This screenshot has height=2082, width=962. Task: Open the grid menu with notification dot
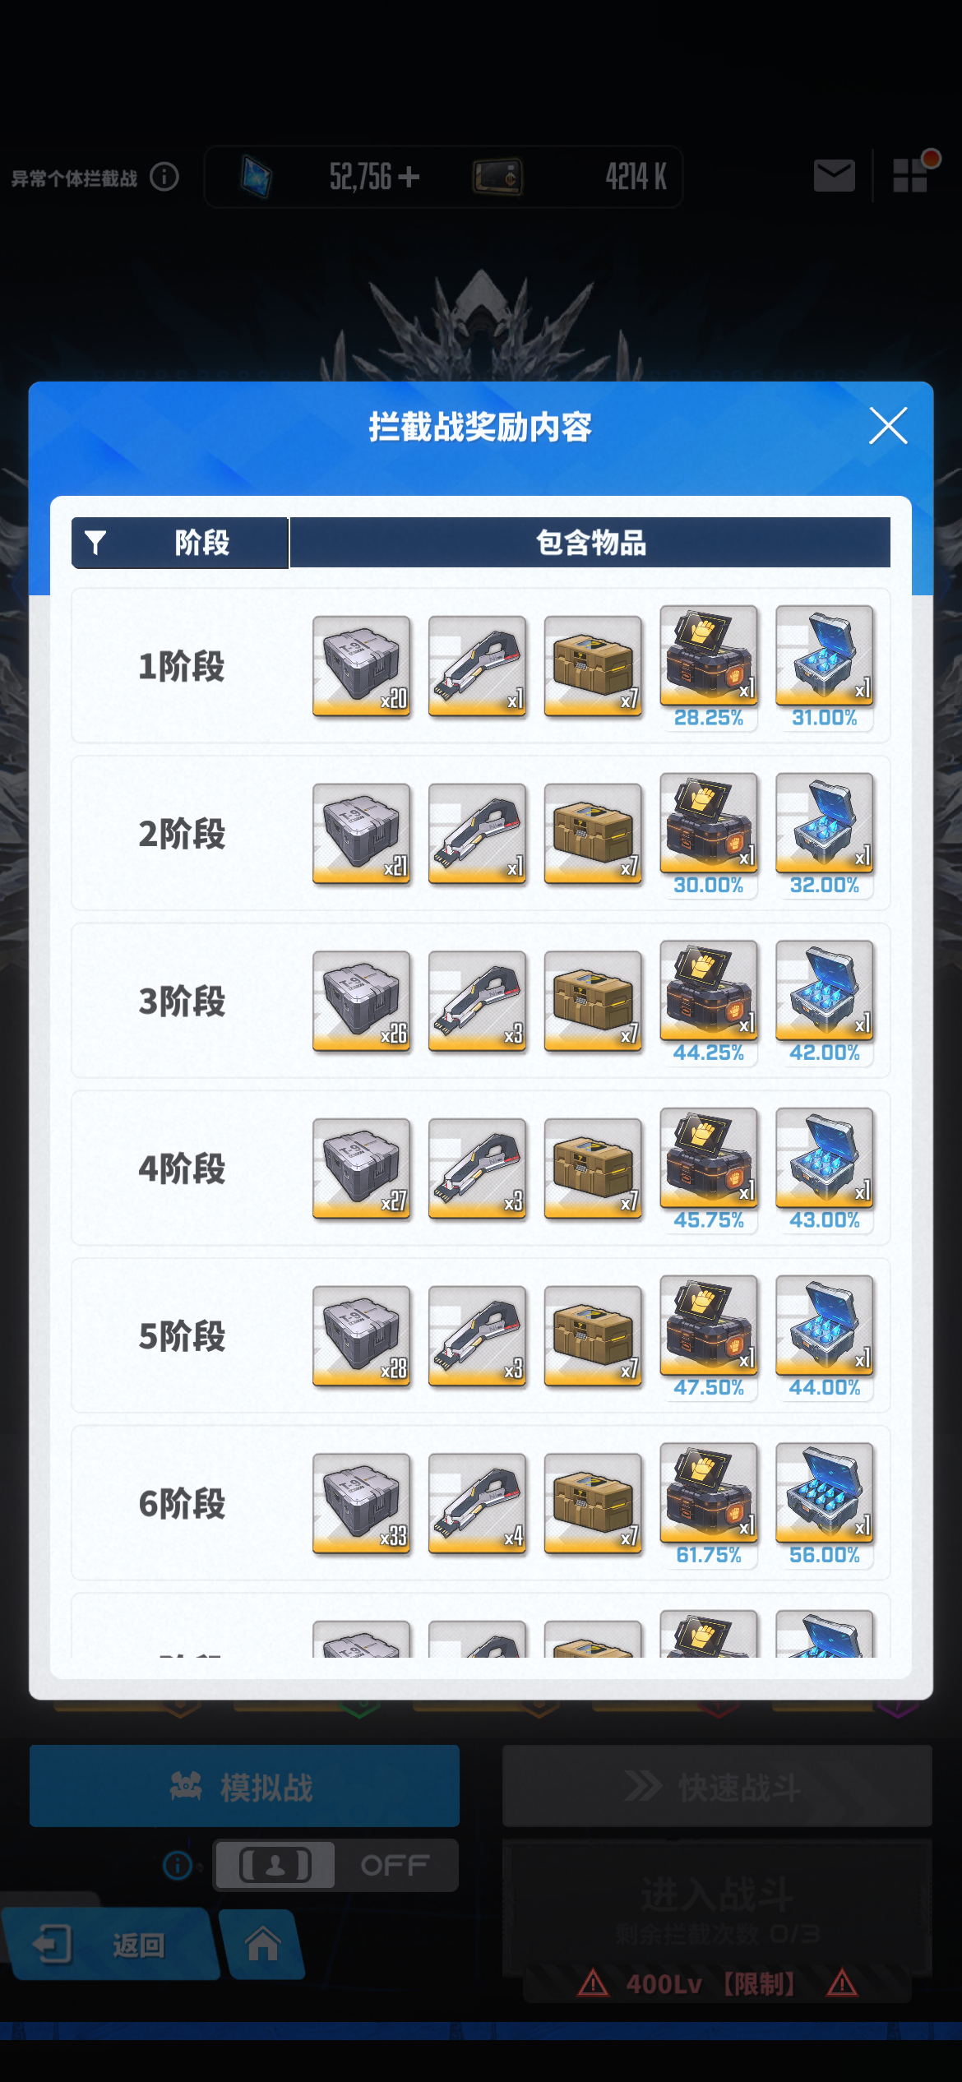[x=911, y=174]
